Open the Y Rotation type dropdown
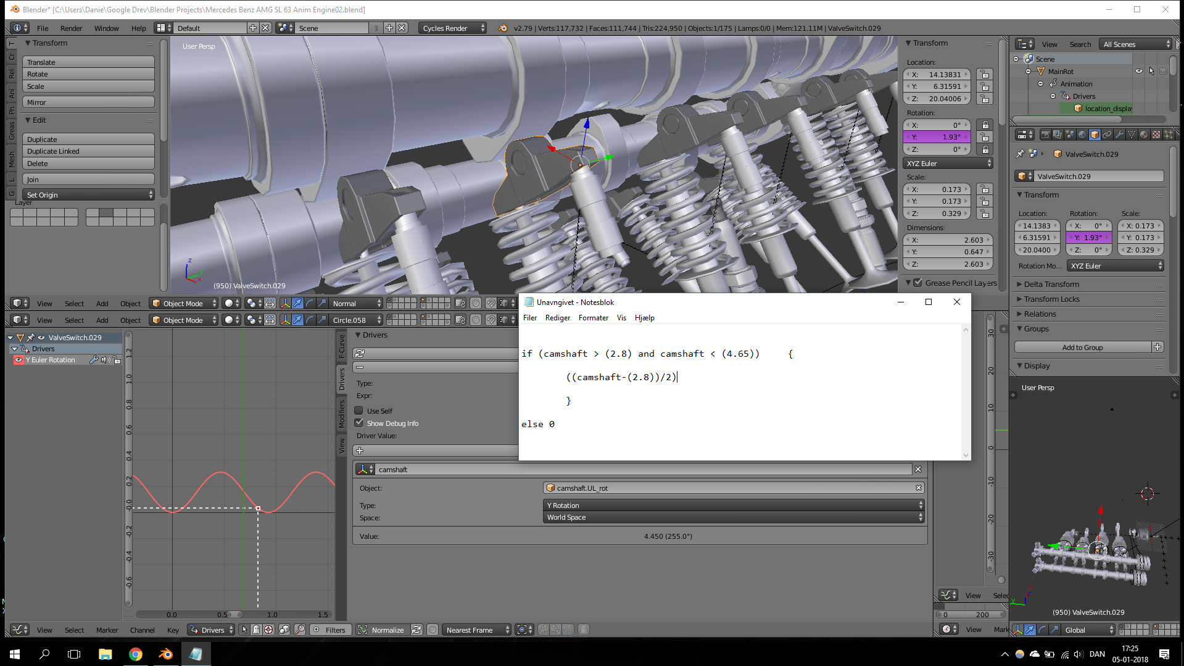Image resolution: width=1184 pixels, height=666 pixels. [733, 505]
